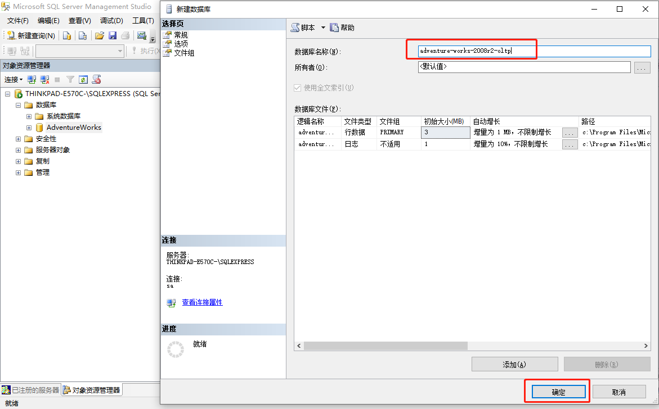The width and height of the screenshot is (659, 409).
Task: Click the disconnect server icon
Action: (x=44, y=80)
